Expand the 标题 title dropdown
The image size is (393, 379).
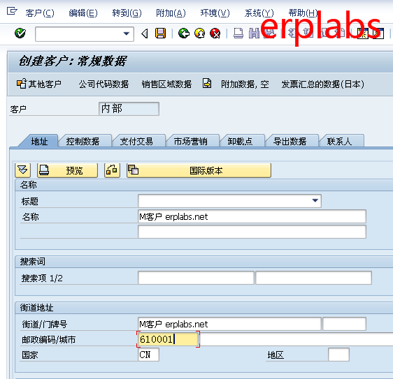(315, 200)
